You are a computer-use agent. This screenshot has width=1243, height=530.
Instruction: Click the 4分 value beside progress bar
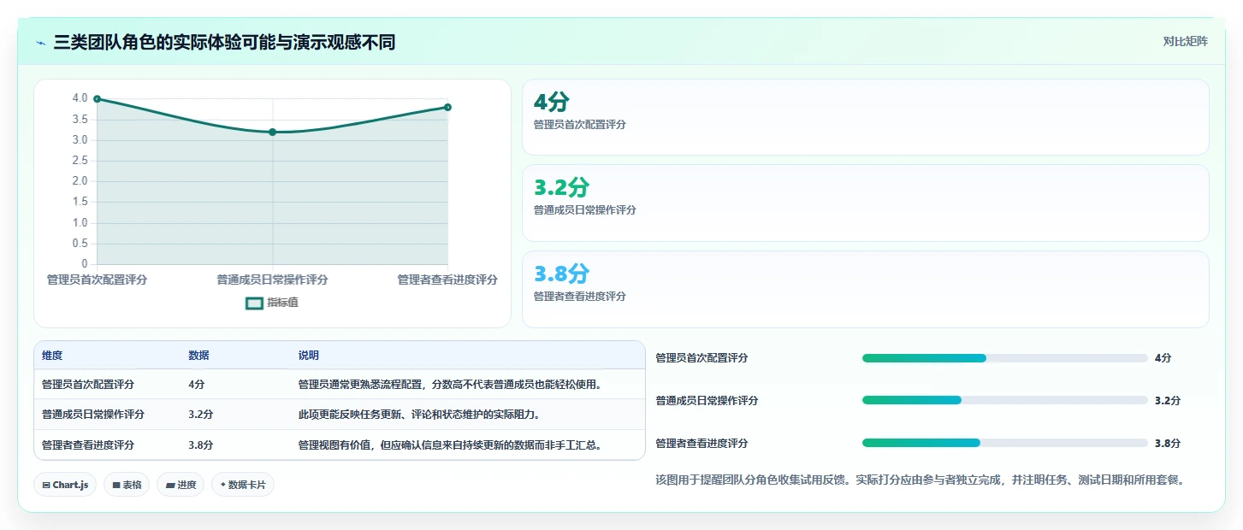(x=1163, y=358)
